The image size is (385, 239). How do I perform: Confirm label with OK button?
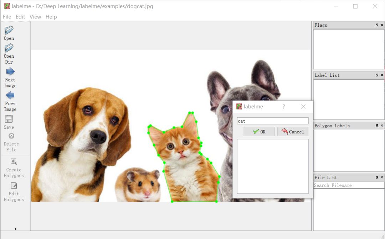259,132
